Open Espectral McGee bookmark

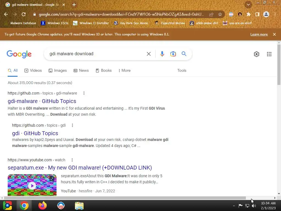[170, 23]
